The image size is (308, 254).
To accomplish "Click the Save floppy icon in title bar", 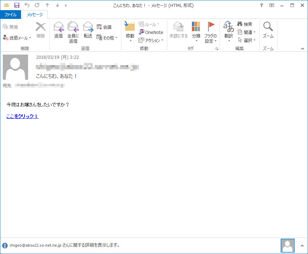I will click(16, 5).
